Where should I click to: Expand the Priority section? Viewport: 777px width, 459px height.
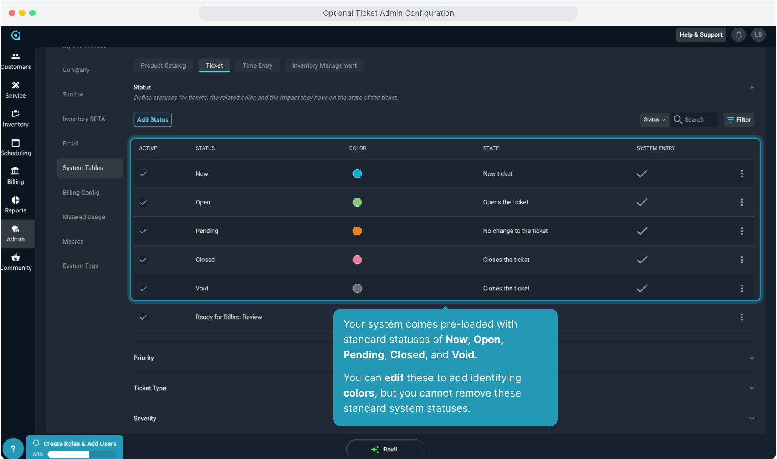pos(751,358)
